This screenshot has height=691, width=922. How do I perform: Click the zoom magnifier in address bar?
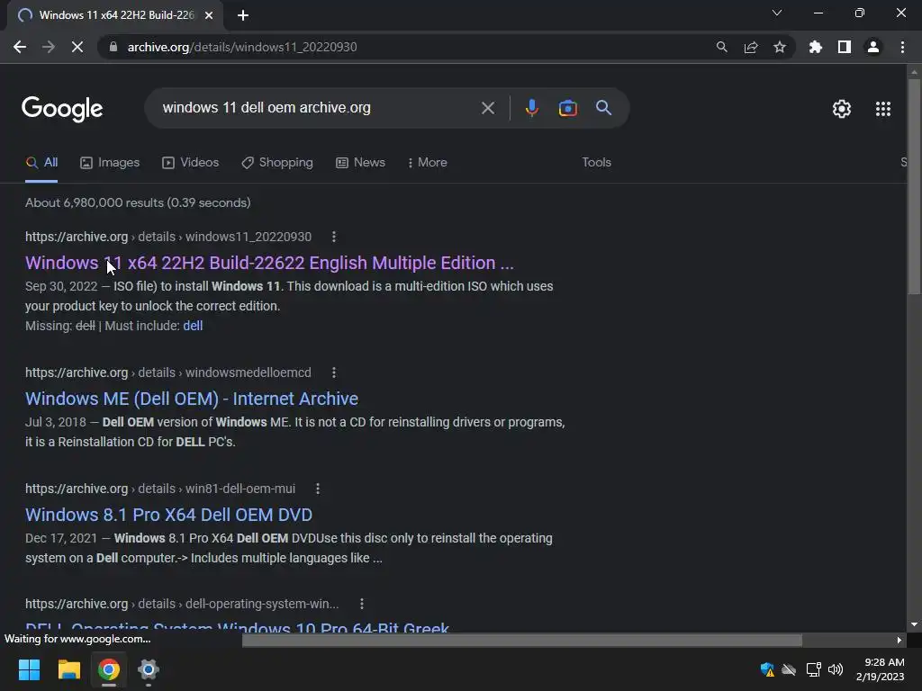point(721,47)
